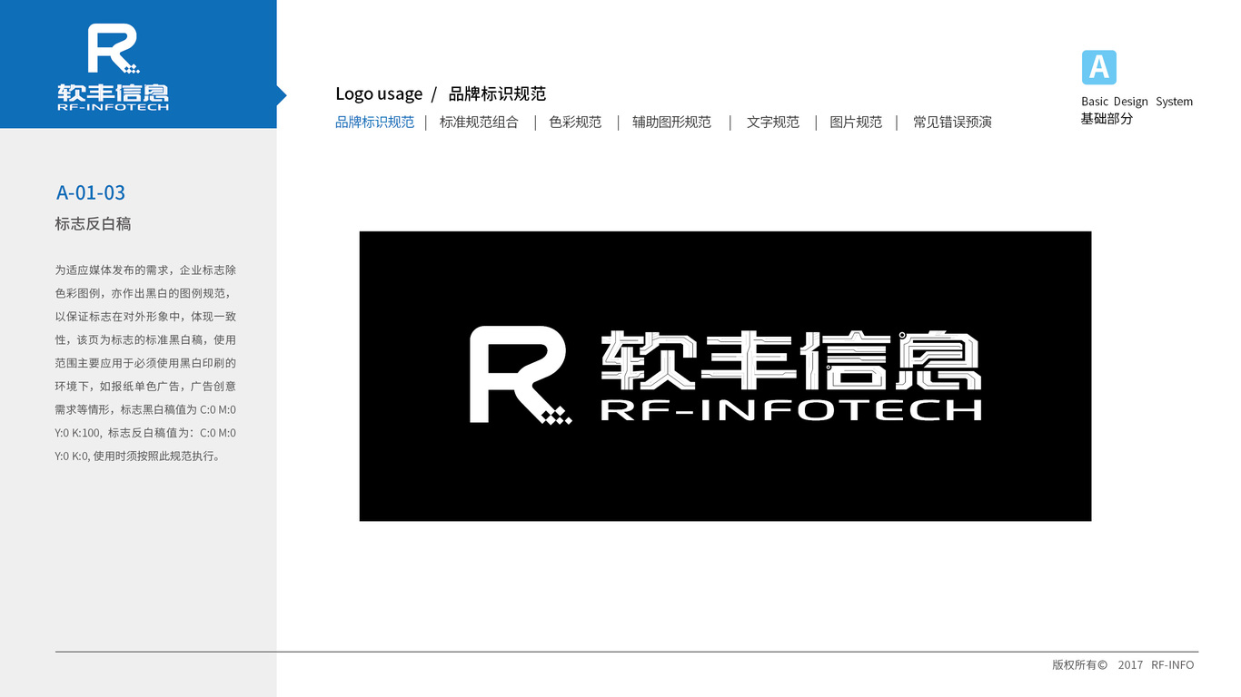This screenshot has width=1241, height=697.
Task: Click the 软丰信息 wordmark on black banner
Action: (790, 360)
